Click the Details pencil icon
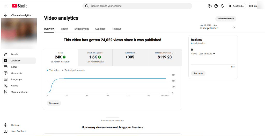 pyautogui.click(x=6, y=54)
